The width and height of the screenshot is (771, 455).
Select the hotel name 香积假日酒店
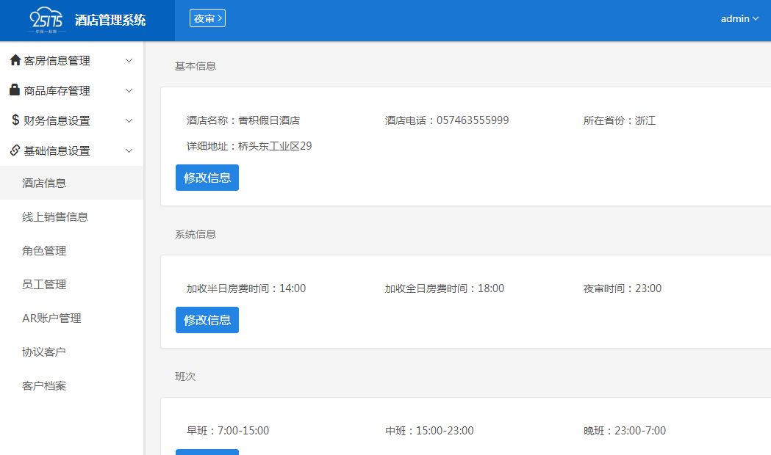tap(269, 120)
